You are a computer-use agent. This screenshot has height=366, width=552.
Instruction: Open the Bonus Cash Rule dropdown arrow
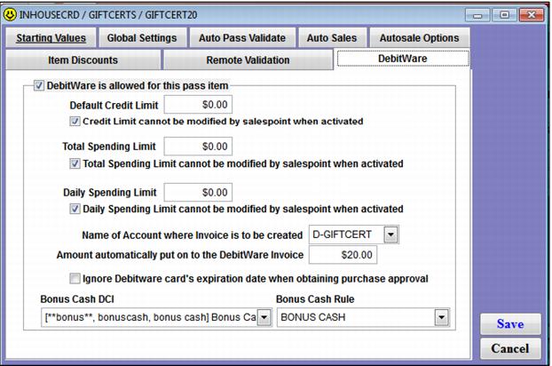click(441, 317)
